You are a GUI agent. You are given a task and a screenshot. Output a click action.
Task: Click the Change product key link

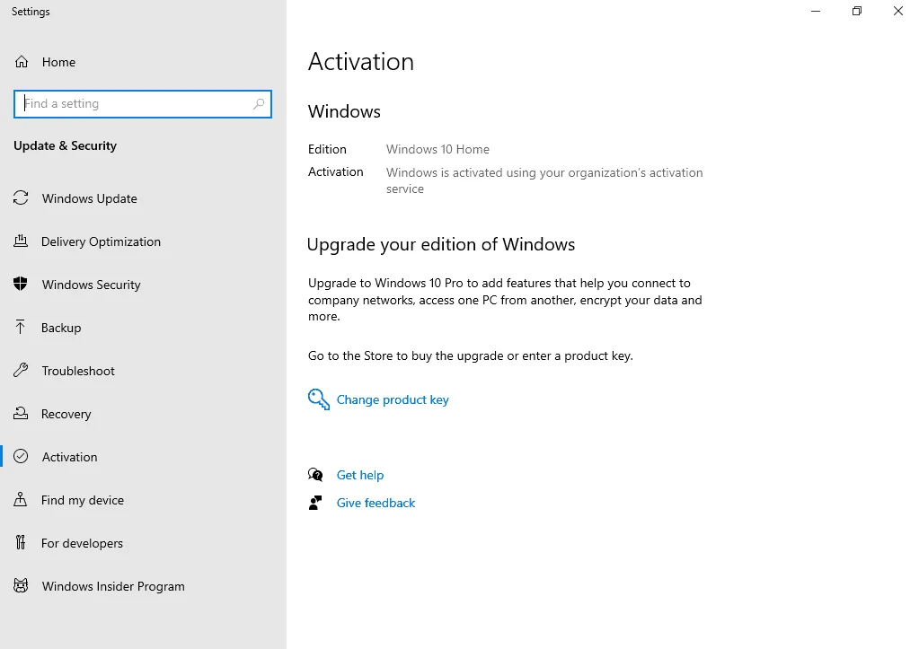[x=393, y=399]
